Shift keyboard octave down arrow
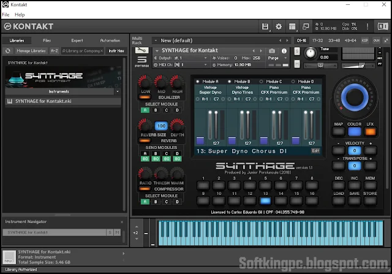 [137, 239]
